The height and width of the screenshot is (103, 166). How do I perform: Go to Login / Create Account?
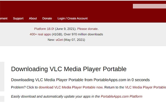coord(73,18)
